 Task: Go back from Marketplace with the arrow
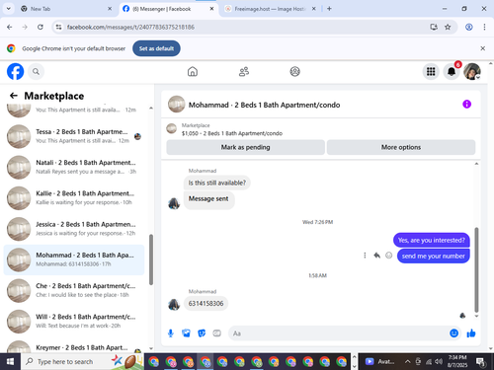[14, 96]
